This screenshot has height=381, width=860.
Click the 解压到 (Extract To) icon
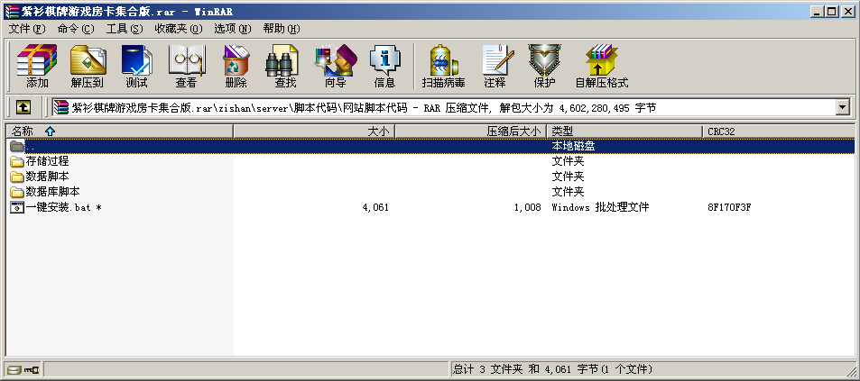(88, 66)
